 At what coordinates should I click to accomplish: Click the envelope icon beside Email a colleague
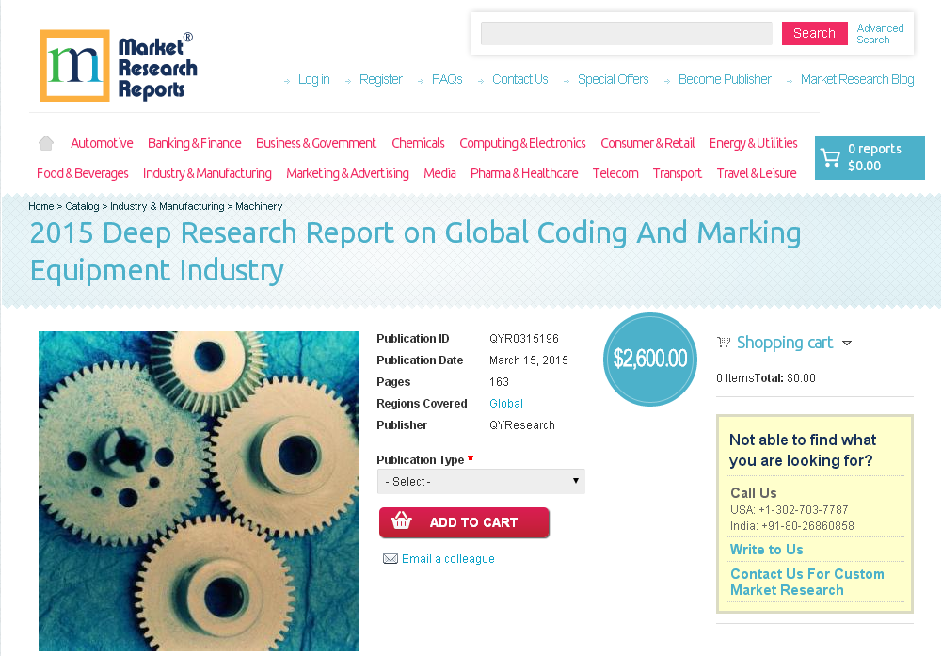tap(390, 559)
